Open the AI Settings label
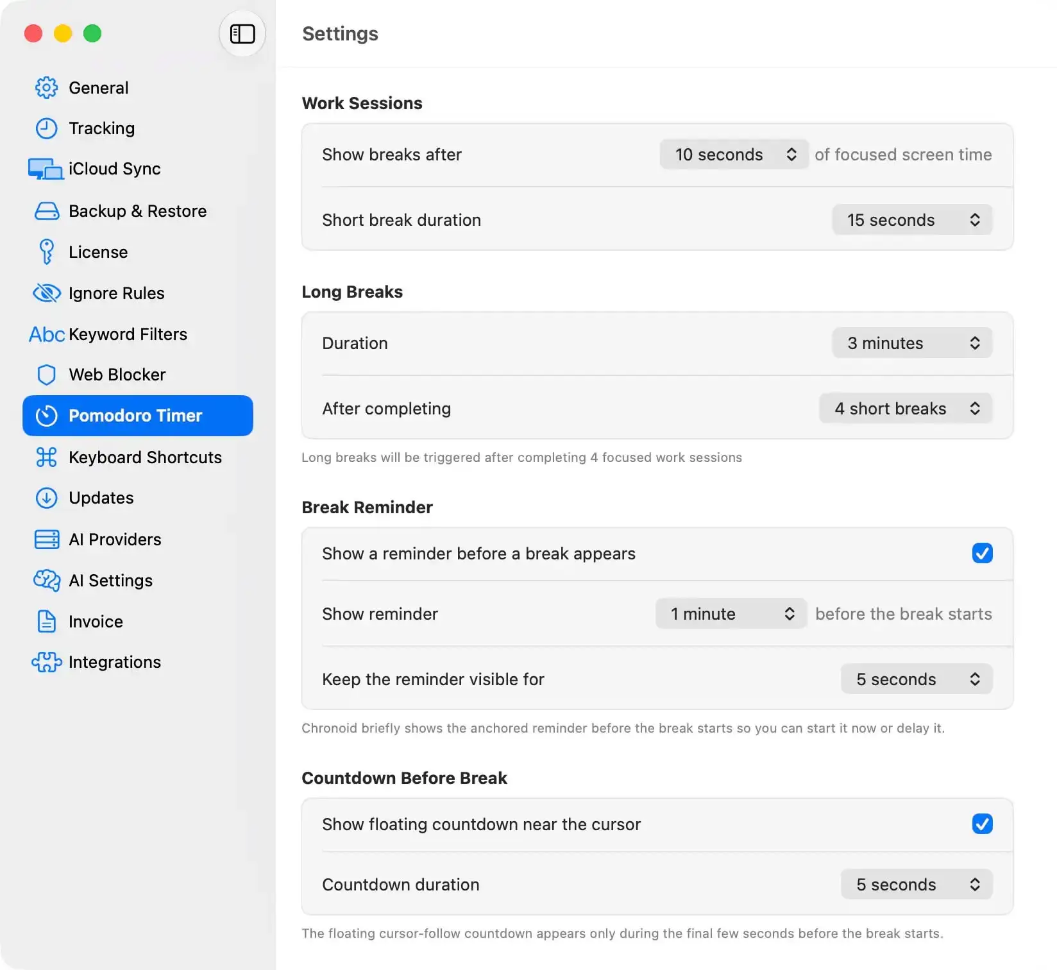 coord(110,581)
